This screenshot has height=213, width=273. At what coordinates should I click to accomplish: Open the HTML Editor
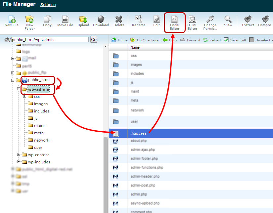[192, 23]
